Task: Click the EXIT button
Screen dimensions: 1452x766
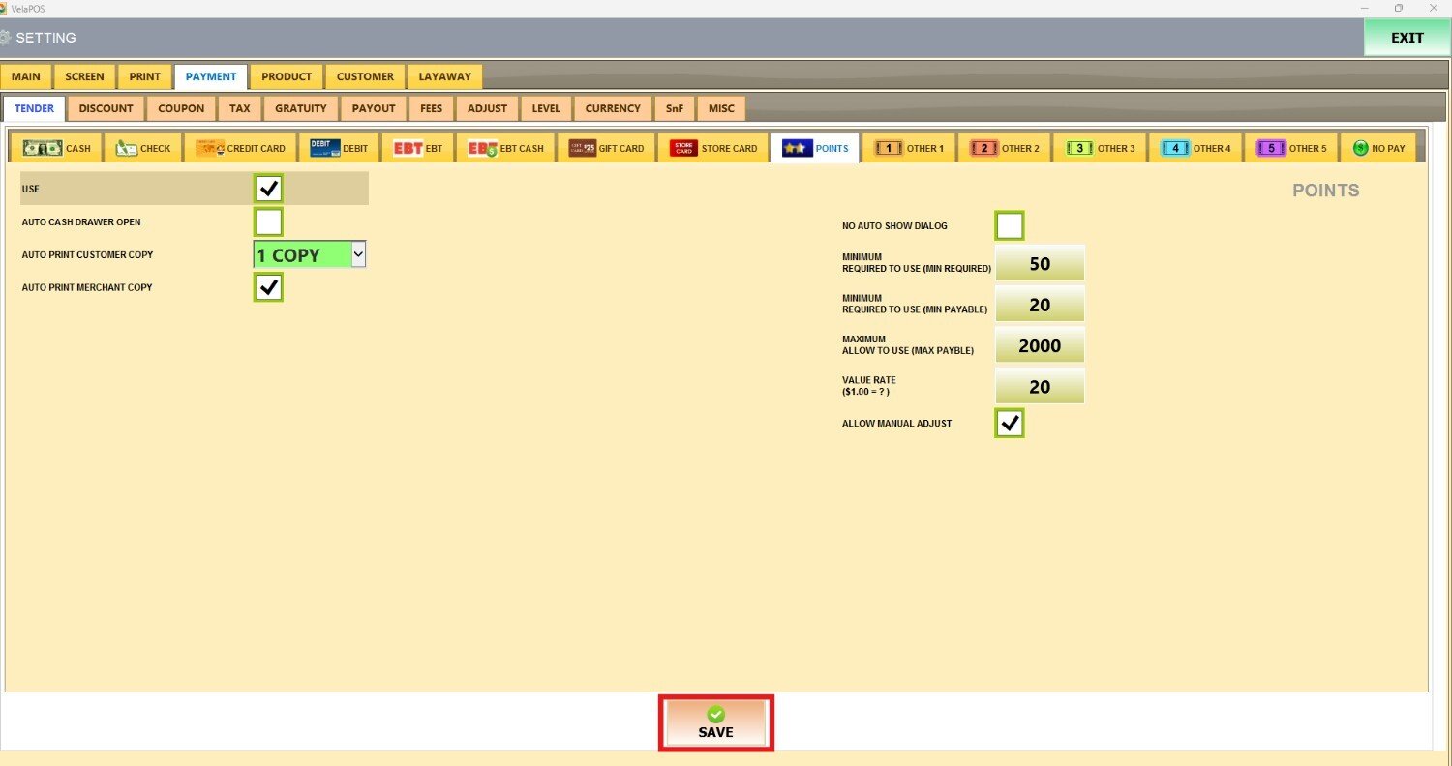Action: pos(1407,38)
